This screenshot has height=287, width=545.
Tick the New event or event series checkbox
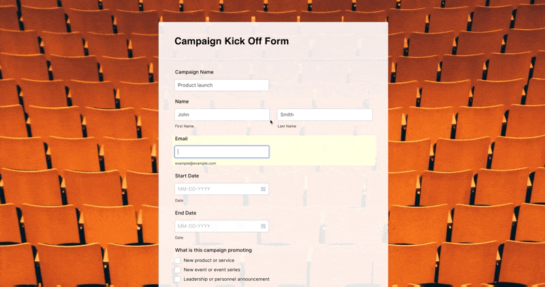pos(178,270)
